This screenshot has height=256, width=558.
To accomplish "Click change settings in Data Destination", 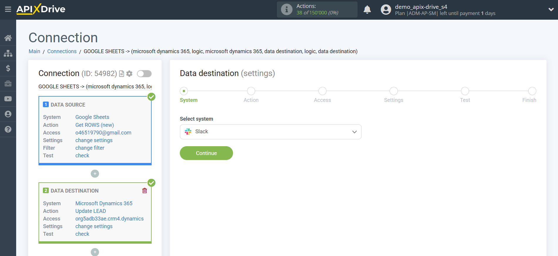I will [94, 226].
